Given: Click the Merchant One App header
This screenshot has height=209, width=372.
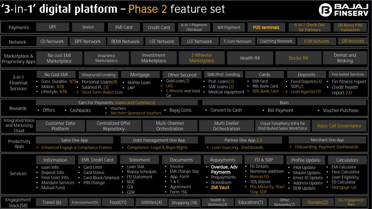Looking at the screenshot, I should click(x=327, y=140).
